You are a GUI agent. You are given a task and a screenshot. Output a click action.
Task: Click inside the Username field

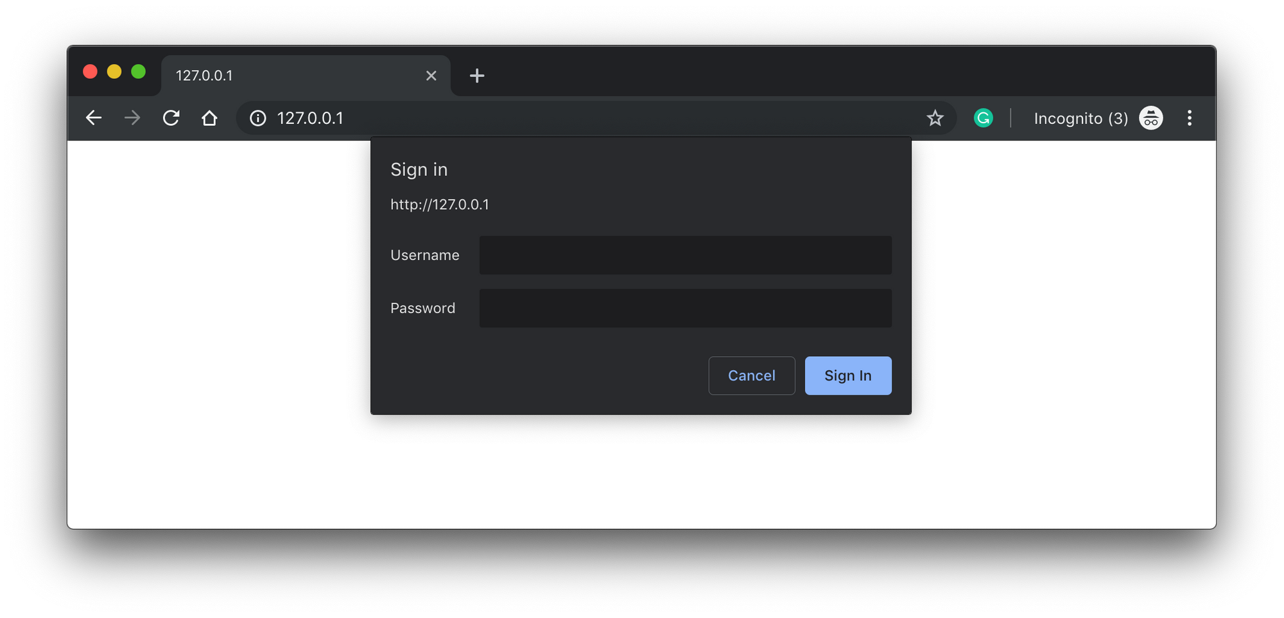click(x=685, y=255)
